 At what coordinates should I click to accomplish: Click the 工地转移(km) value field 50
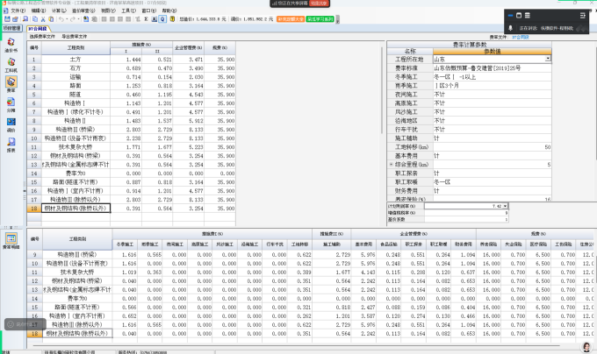point(493,147)
